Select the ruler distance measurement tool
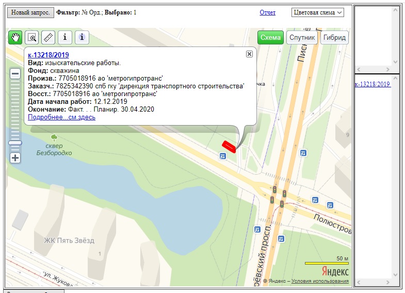The height and width of the screenshot is (293, 405). click(x=48, y=37)
